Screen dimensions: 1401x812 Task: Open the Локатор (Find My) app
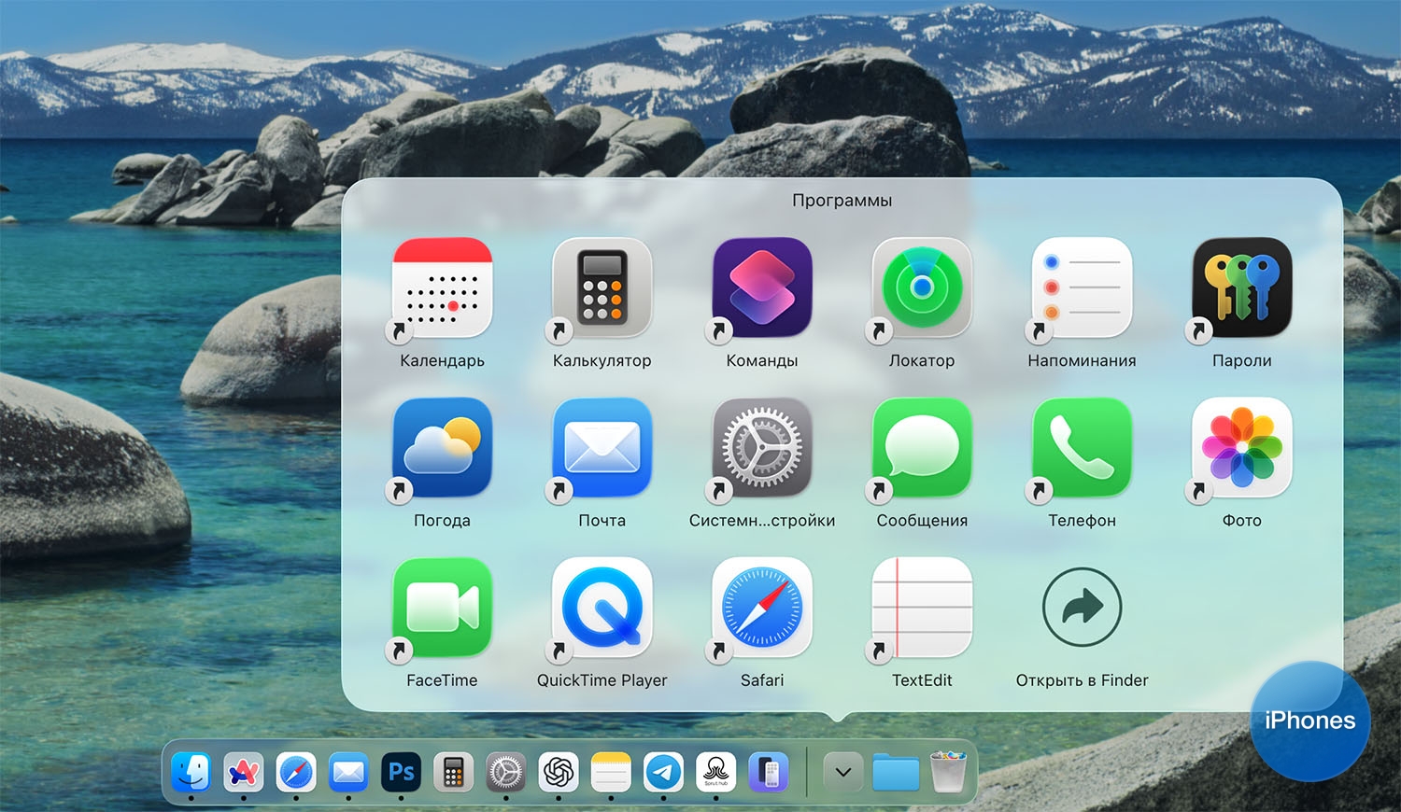click(x=922, y=288)
